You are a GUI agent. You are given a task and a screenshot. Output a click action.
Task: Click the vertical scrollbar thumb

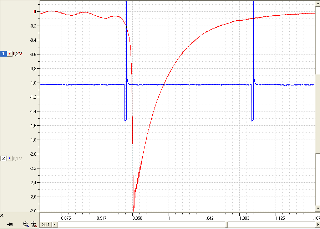[318, 114]
